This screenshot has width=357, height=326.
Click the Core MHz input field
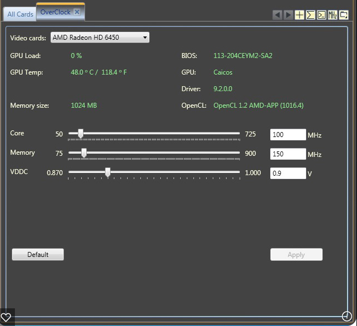(x=288, y=134)
